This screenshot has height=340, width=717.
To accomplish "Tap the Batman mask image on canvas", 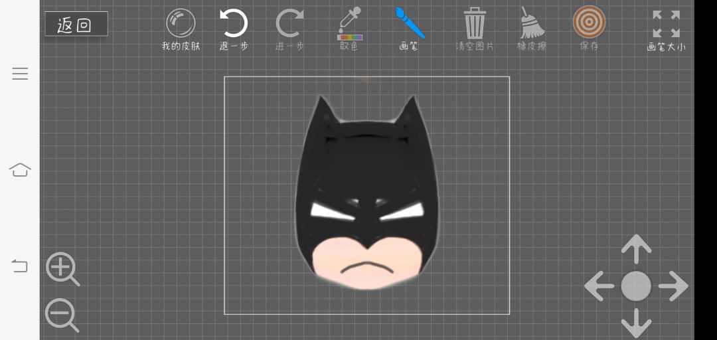I will [366, 192].
